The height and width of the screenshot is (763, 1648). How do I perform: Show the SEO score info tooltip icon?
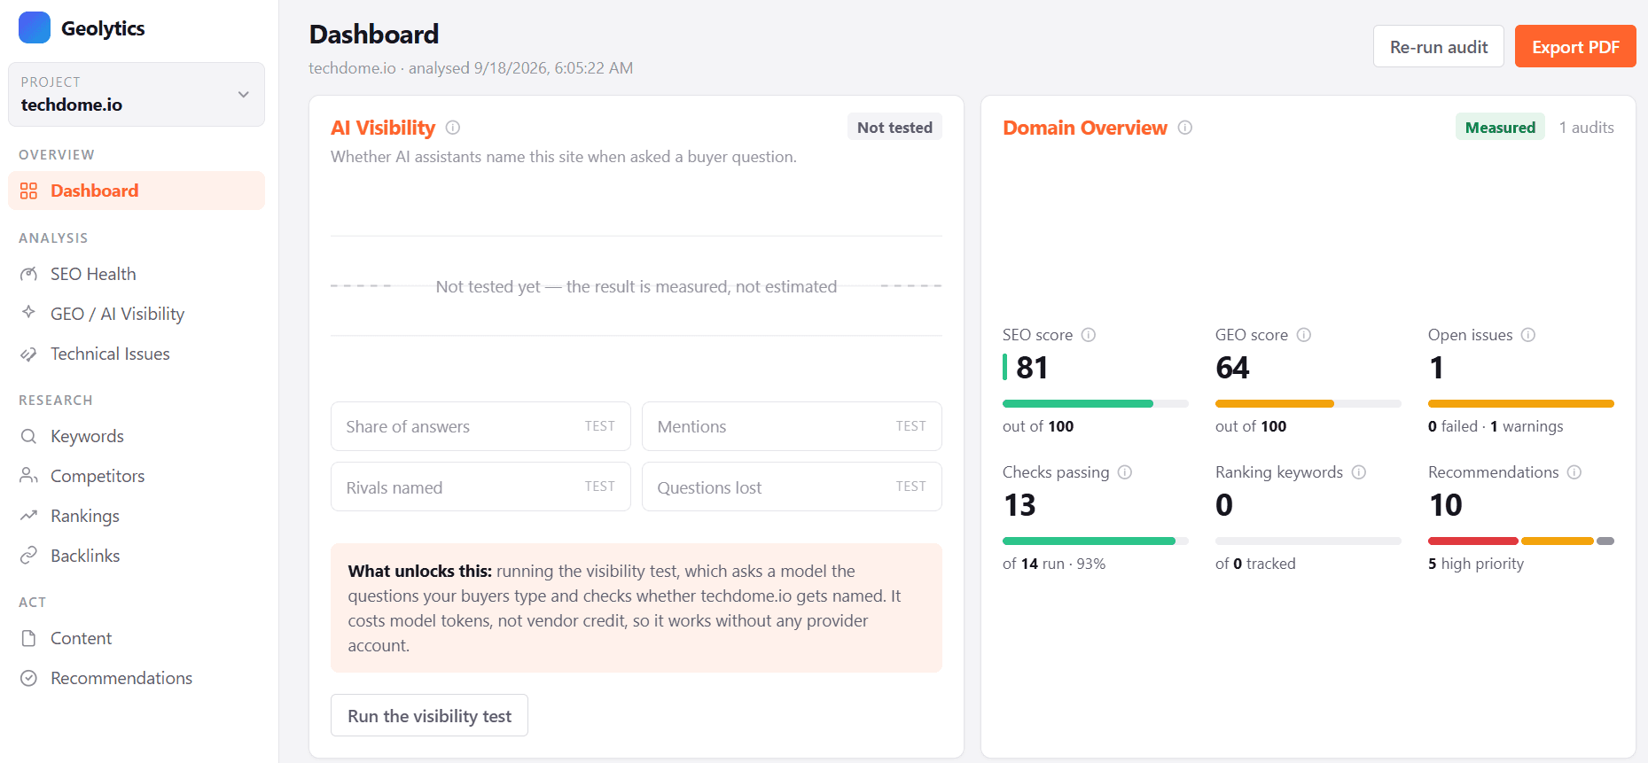click(x=1089, y=335)
